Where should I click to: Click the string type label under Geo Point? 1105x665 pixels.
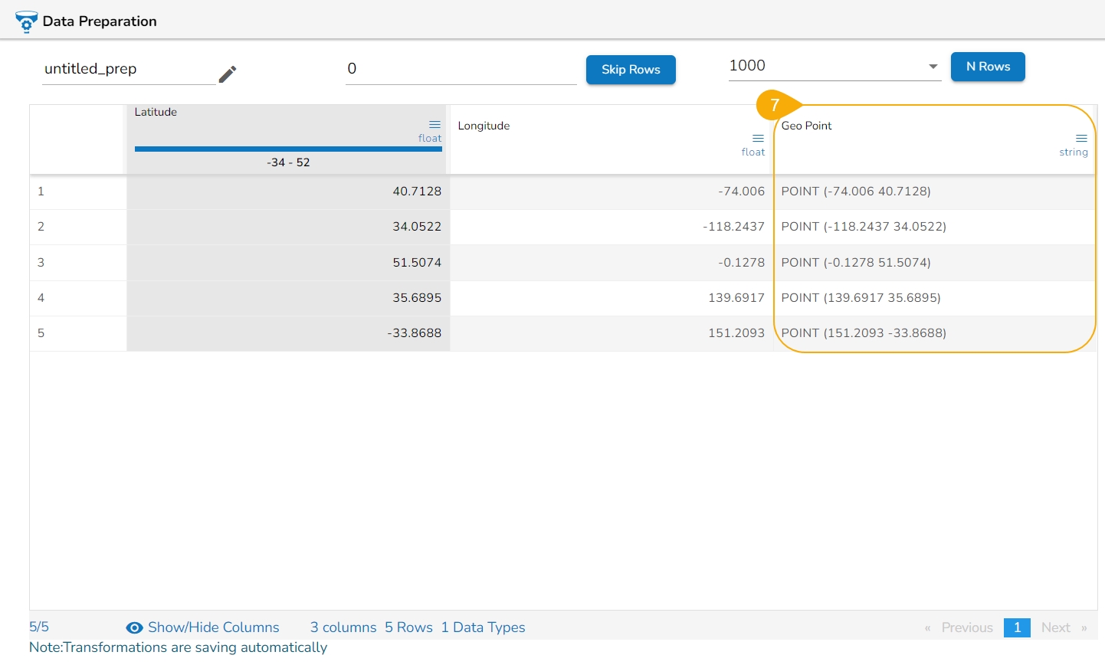1073,152
